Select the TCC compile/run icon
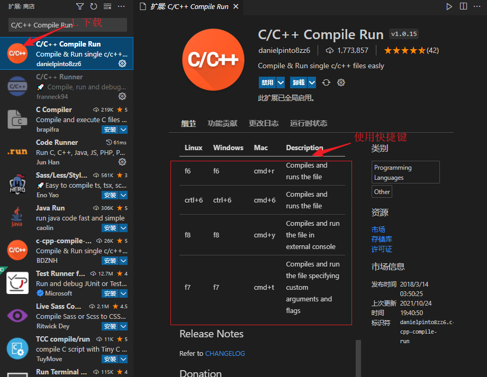 pos(17,348)
